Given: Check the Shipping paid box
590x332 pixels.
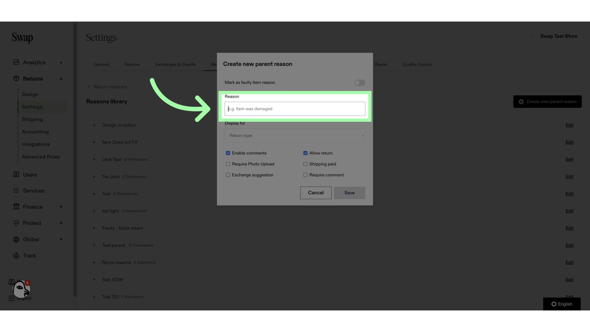Looking at the screenshot, I should click(305, 164).
